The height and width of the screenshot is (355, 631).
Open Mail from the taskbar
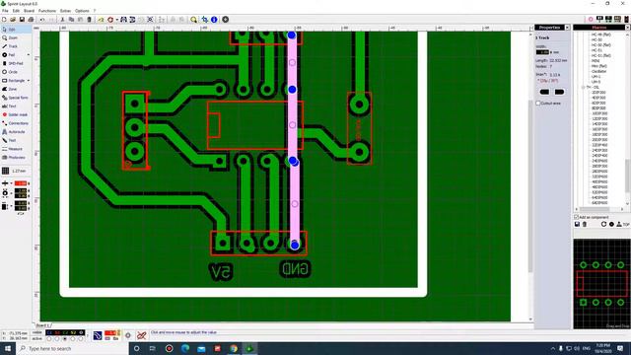201,348
